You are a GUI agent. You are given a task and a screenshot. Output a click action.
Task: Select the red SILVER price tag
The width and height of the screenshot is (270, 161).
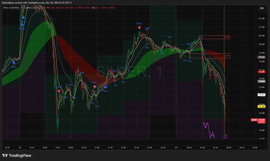click(x=254, y=120)
